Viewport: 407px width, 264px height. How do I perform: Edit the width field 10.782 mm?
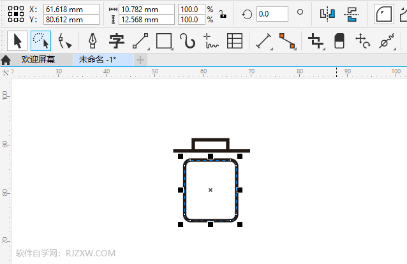(x=146, y=10)
